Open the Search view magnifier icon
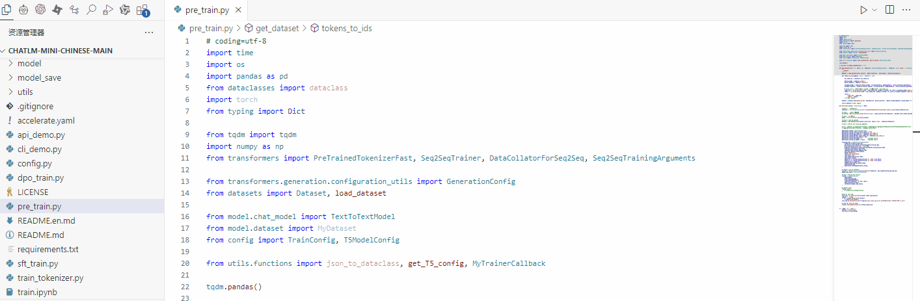The width and height of the screenshot is (920, 301). point(91,9)
